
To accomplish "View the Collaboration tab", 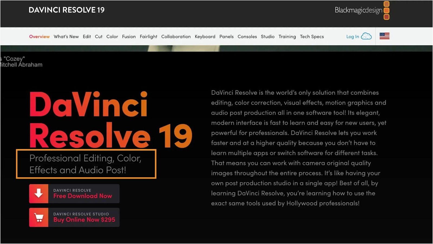I will pos(176,36).
